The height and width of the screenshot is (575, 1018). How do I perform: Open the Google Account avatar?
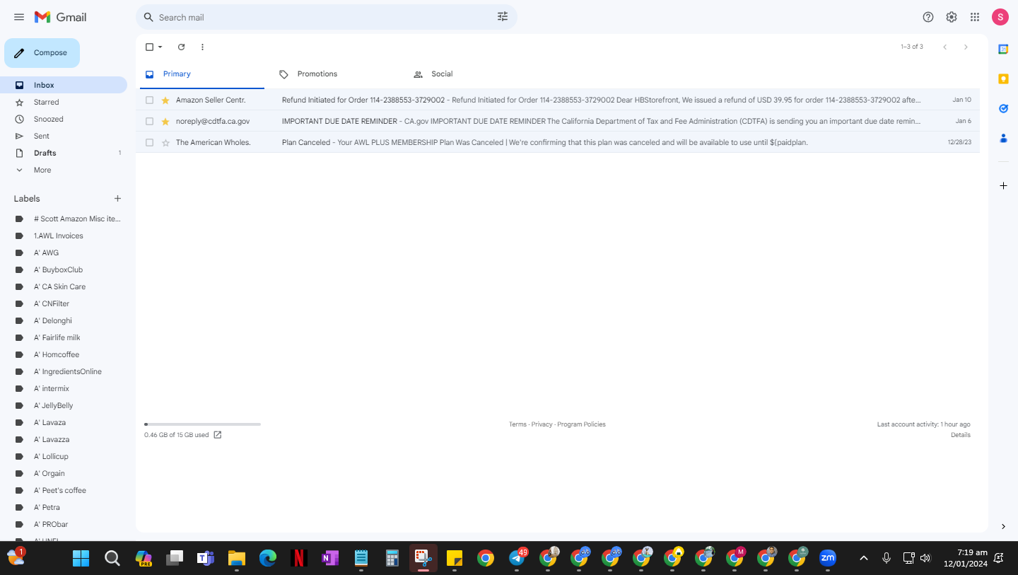(x=1000, y=17)
